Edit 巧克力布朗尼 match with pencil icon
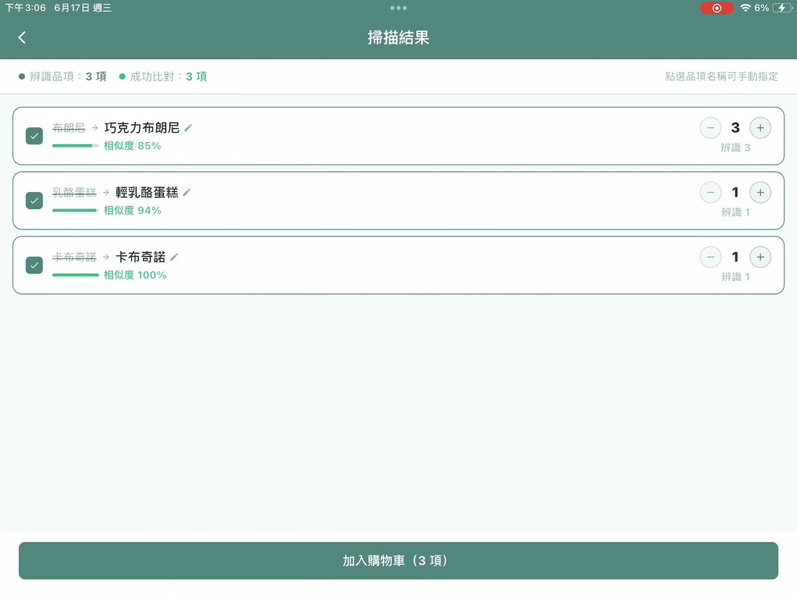Image resolution: width=797 pixels, height=598 pixels. coord(188,128)
